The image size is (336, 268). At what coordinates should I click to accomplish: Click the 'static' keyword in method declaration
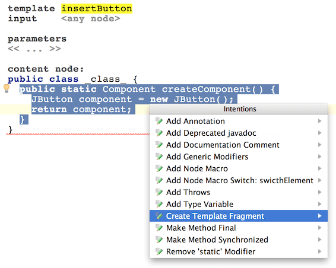(x=79, y=89)
